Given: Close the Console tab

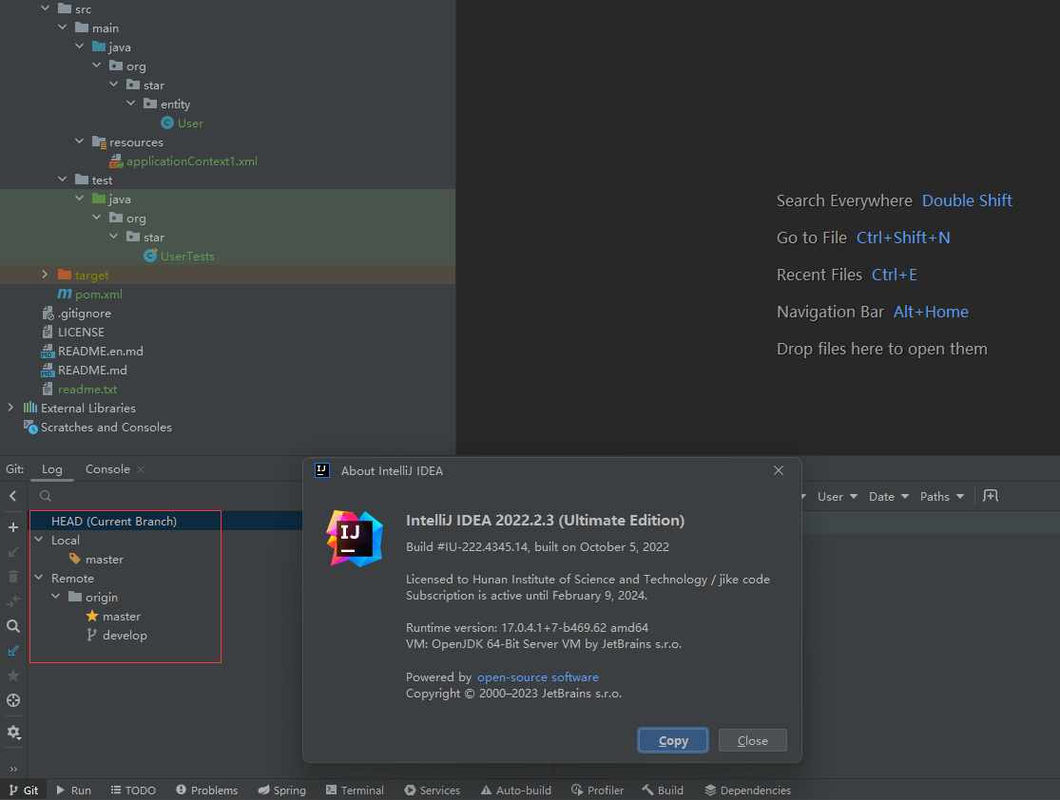Looking at the screenshot, I should tap(141, 469).
